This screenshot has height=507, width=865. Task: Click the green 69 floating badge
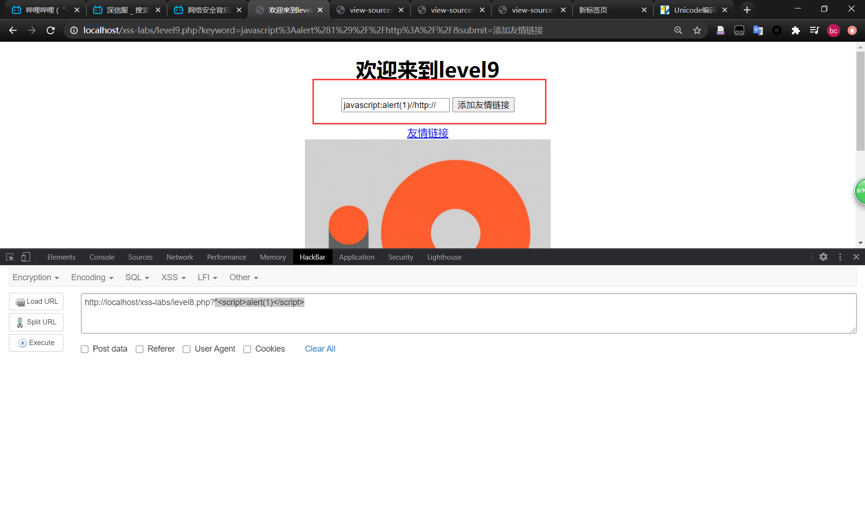(859, 191)
